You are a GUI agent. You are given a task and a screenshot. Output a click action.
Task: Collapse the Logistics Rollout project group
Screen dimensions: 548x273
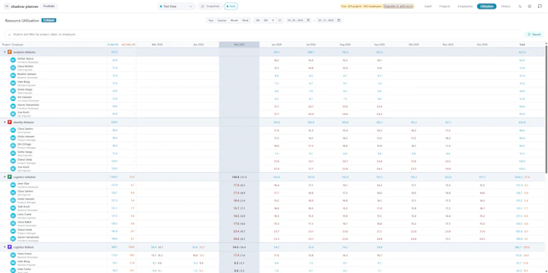pyautogui.click(x=4, y=247)
